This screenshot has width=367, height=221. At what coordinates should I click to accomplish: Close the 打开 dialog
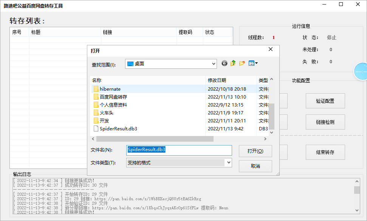271,49
